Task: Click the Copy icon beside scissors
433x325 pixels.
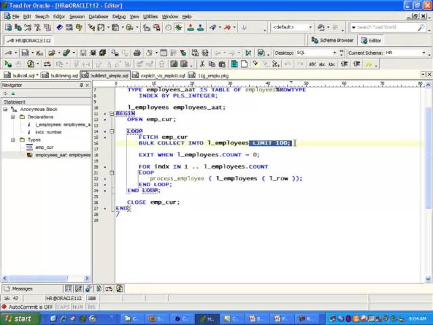Action: pyautogui.click(x=212, y=64)
